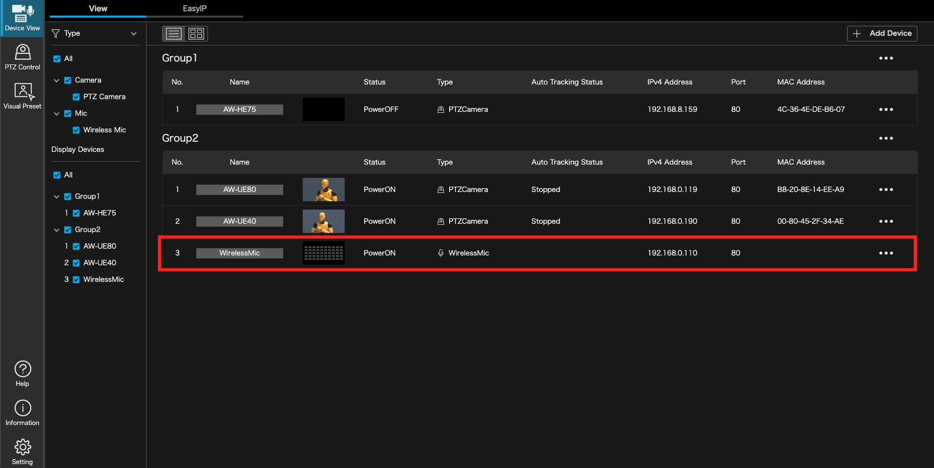Screen dimensions: 934x468
Task: Click the PTZCamera type icon for AW-HE75
Action: tap(441, 109)
